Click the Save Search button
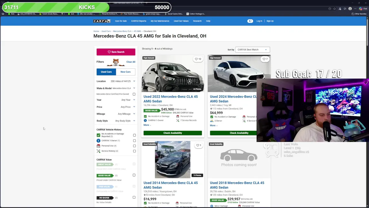The image size is (369, 208). pos(116,52)
